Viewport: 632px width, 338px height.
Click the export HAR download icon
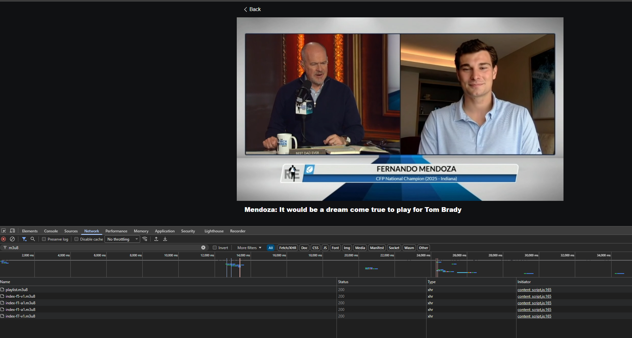tap(165, 239)
